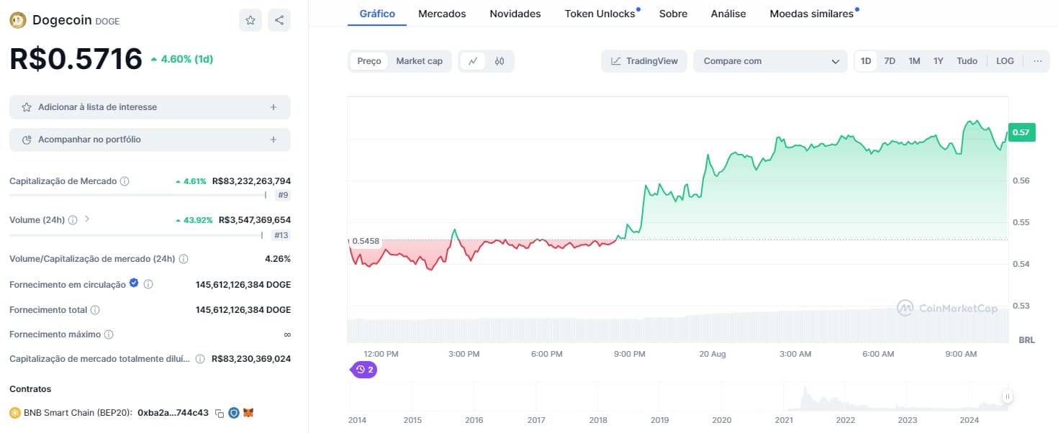Click the 4.26% volume ratio value
The width and height of the screenshot is (1058, 433).
click(x=278, y=259)
